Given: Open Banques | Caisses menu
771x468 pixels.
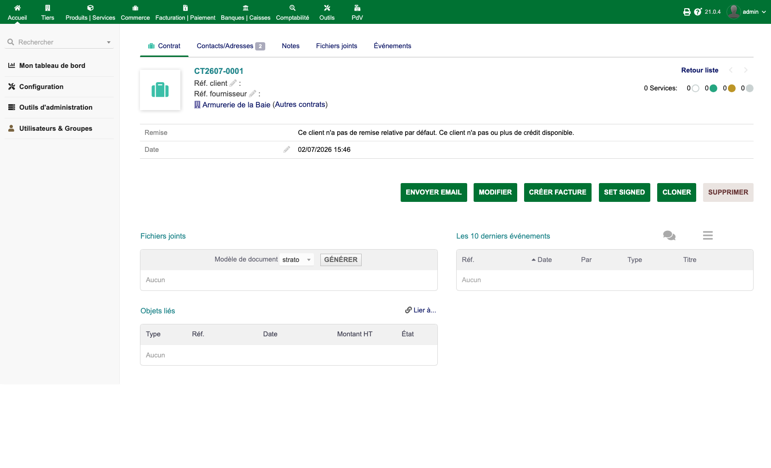Looking at the screenshot, I should (x=246, y=12).
